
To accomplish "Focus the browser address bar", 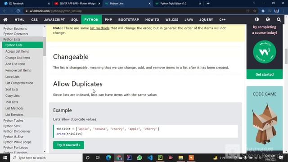I will (x=136, y=11).
